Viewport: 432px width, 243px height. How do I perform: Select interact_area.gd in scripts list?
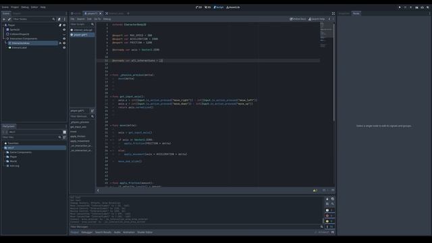point(82,30)
